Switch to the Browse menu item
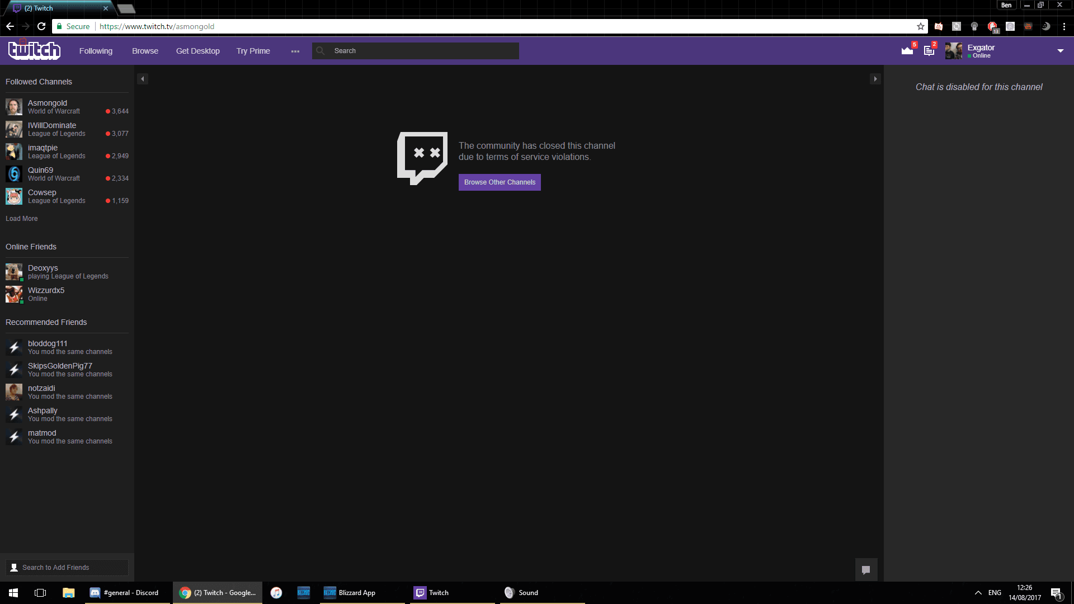Image resolution: width=1074 pixels, height=604 pixels. point(145,50)
